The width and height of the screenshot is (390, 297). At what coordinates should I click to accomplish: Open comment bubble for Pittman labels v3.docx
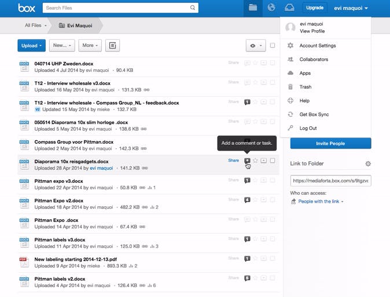click(x=247, y=239)
